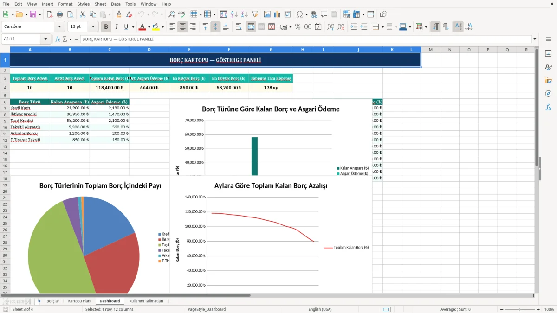Image resolution: width=557 pixels, height=313 pixels.
Task: Open the Cambria font name dropdown
Action: click(60, 27)
